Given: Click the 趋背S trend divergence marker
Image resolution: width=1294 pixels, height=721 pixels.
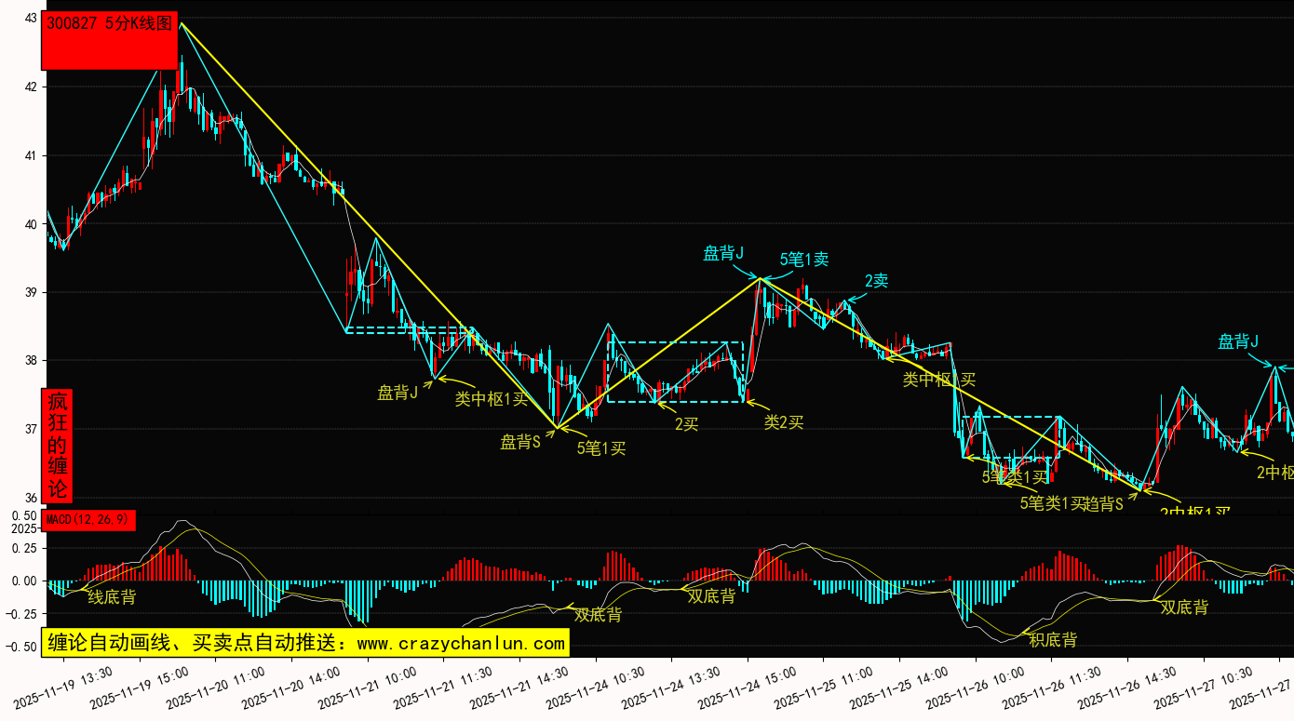Looking at the screenshot, I should point(1105,503).
